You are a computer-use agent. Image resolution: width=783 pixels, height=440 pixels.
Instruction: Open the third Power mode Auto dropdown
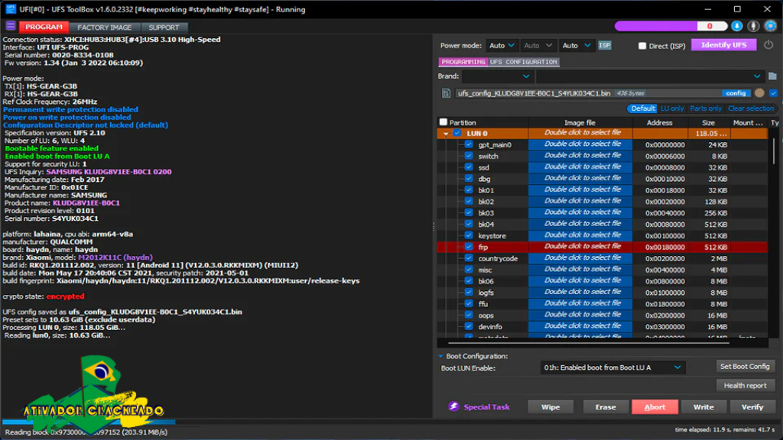(576, 45)
